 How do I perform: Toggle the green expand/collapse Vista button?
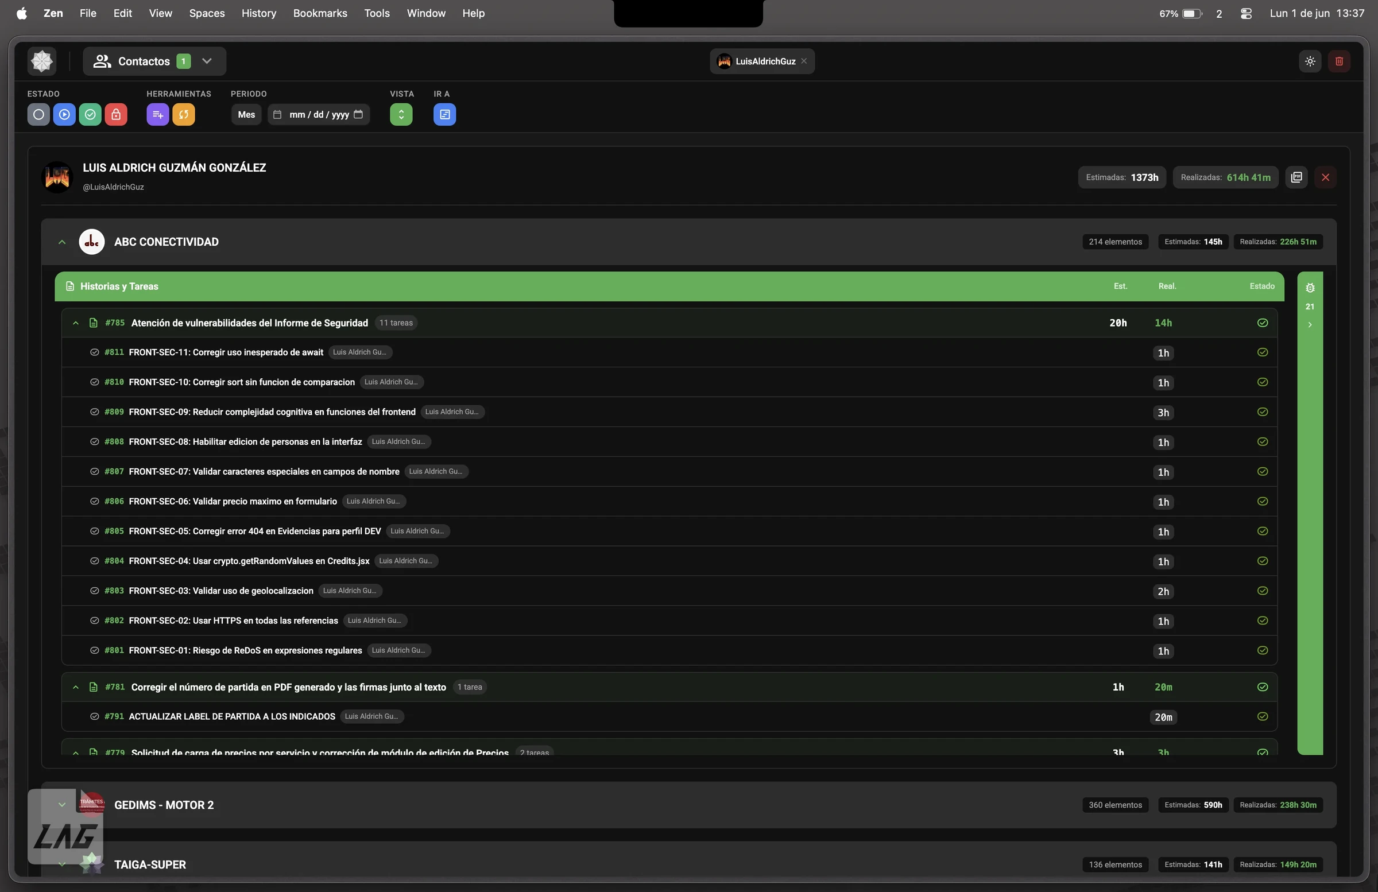(401, 114)
